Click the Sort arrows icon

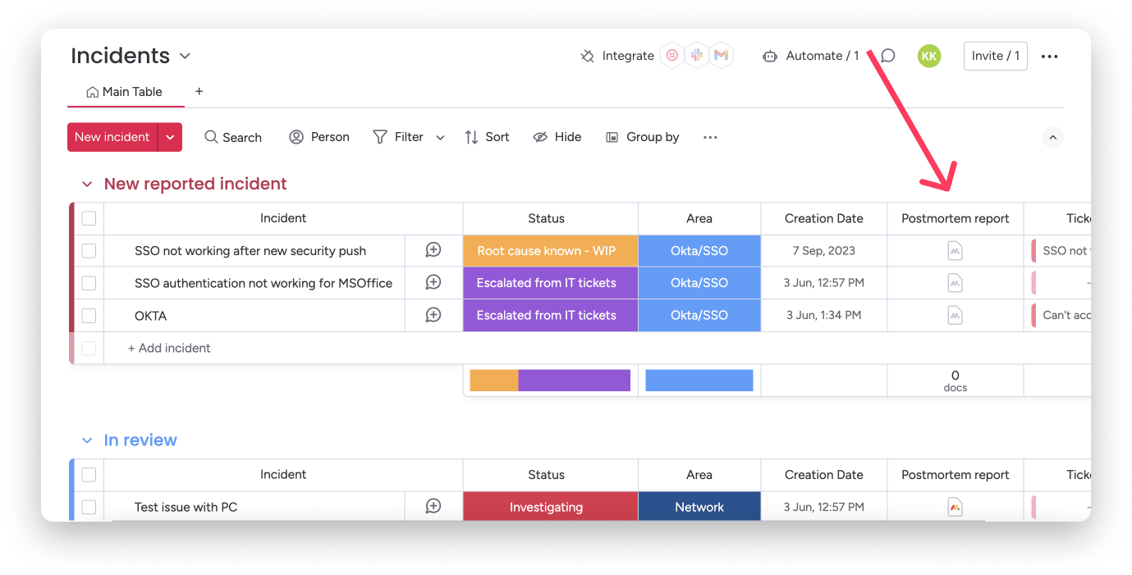click(x=471, y=137)
